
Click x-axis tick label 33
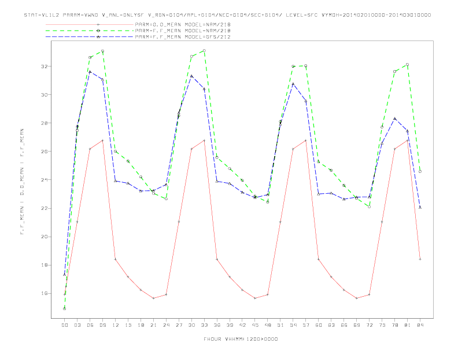click(204, 325)
